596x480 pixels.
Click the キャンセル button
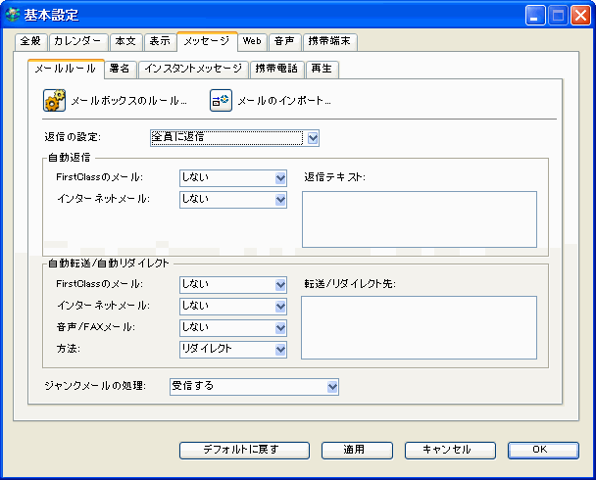[x=444, y=450]
